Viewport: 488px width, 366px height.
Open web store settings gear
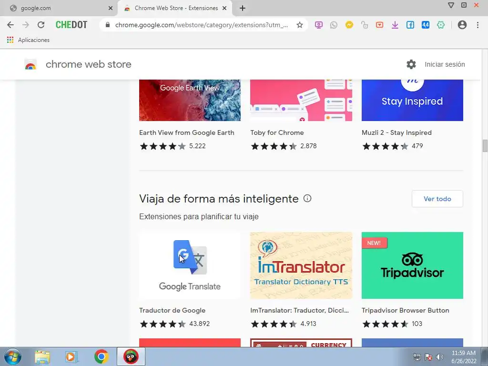411,64
